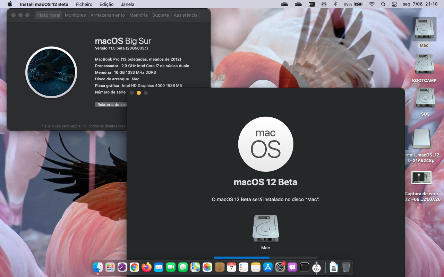Image resolution: width=444 pixels, height=277 pixels.
Task: Launch Safari from the Dock
Action: (x=122, y=267)
